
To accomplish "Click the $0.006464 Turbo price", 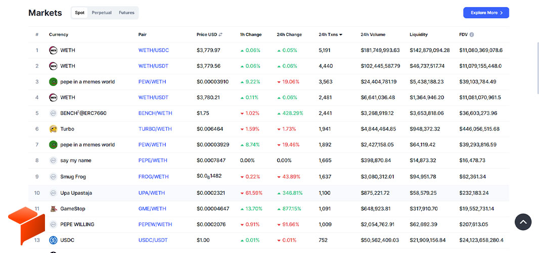I will tap(210, 129).
